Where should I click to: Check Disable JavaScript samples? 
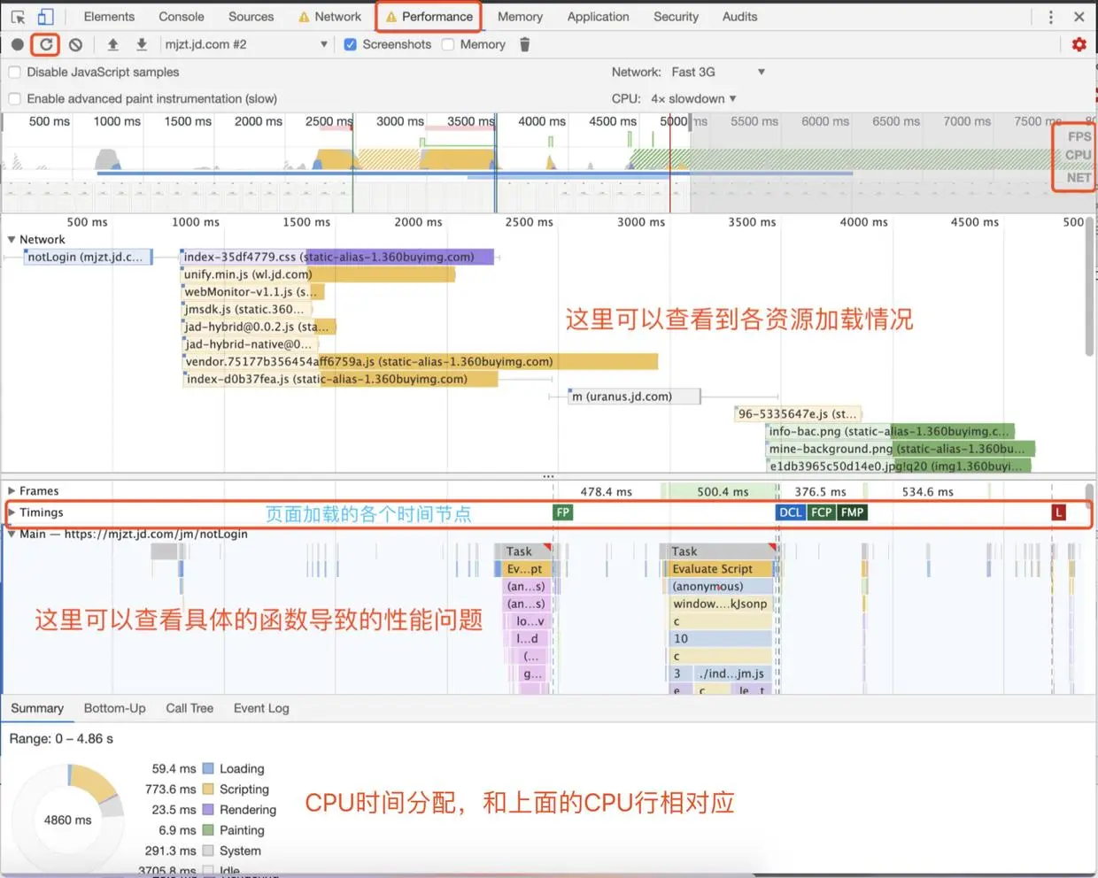pyautogui.click(x=14, y=72)
